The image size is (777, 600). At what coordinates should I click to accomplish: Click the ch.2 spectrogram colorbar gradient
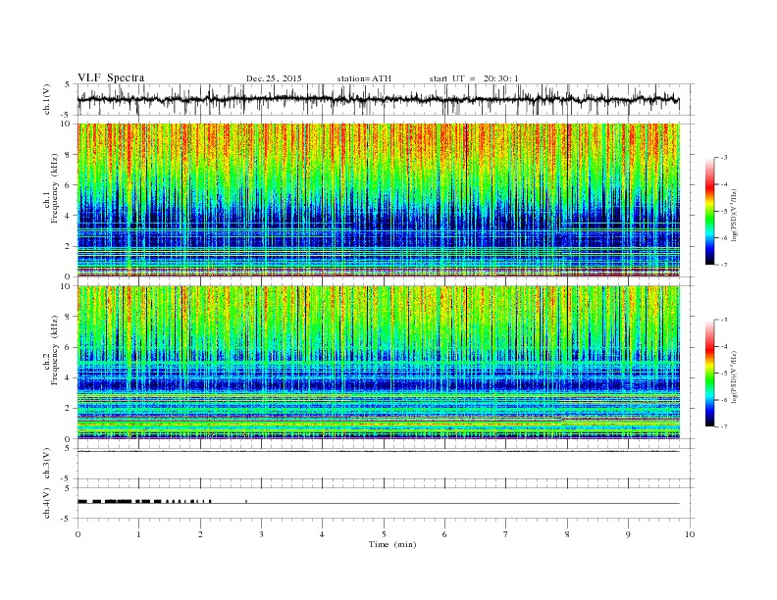coord(709,374)
